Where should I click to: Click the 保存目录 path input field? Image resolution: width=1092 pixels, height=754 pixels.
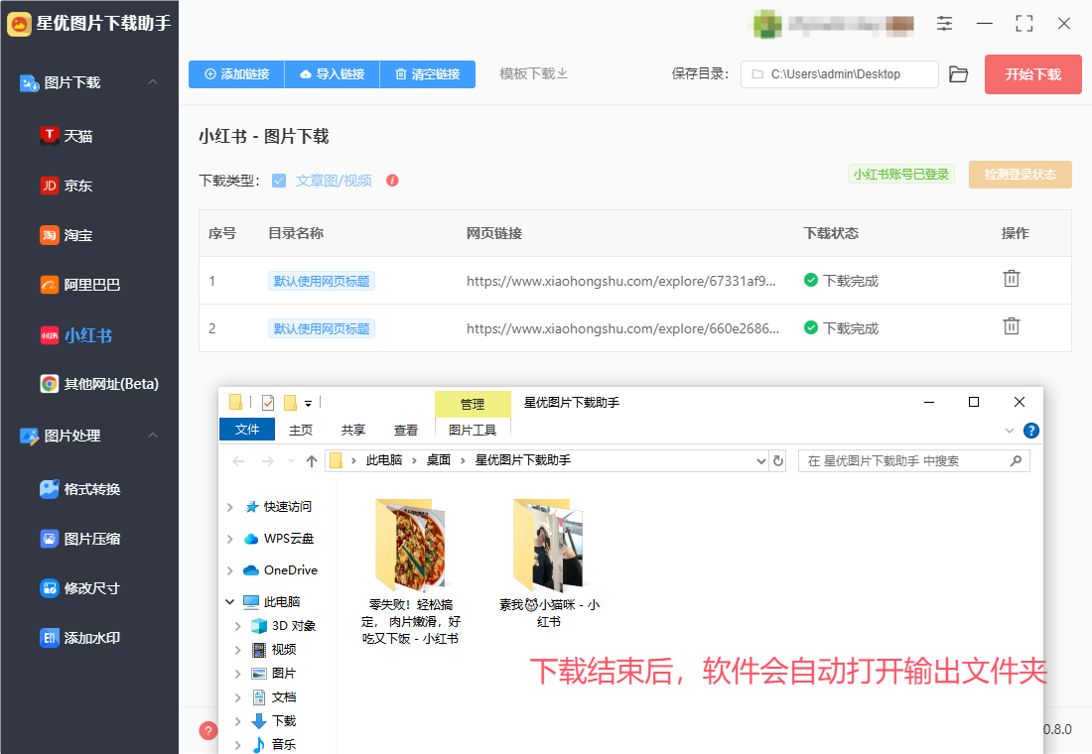click(839, 74)
